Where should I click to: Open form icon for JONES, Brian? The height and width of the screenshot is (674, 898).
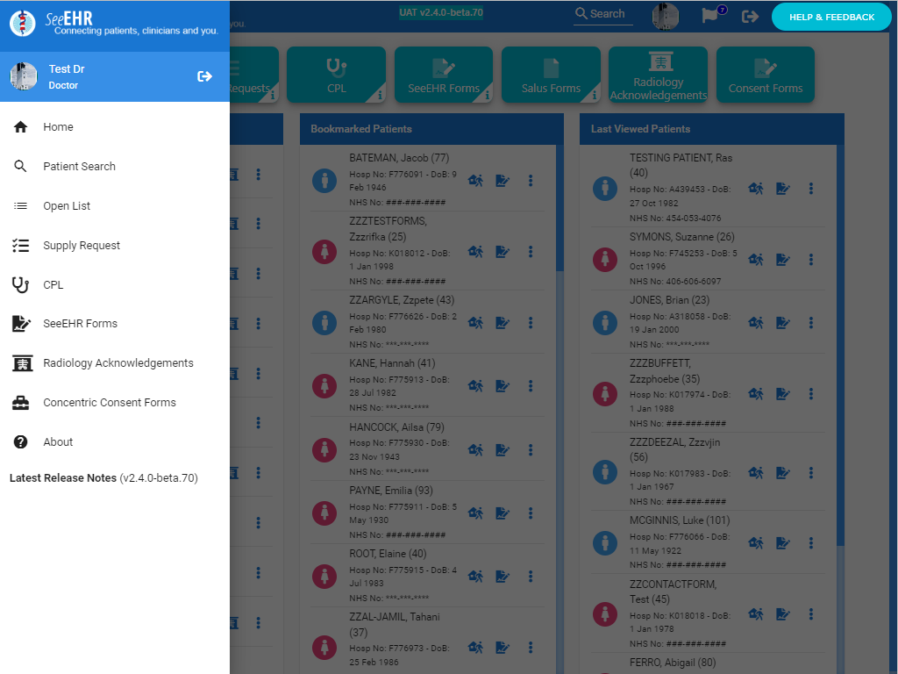point(783,323)
